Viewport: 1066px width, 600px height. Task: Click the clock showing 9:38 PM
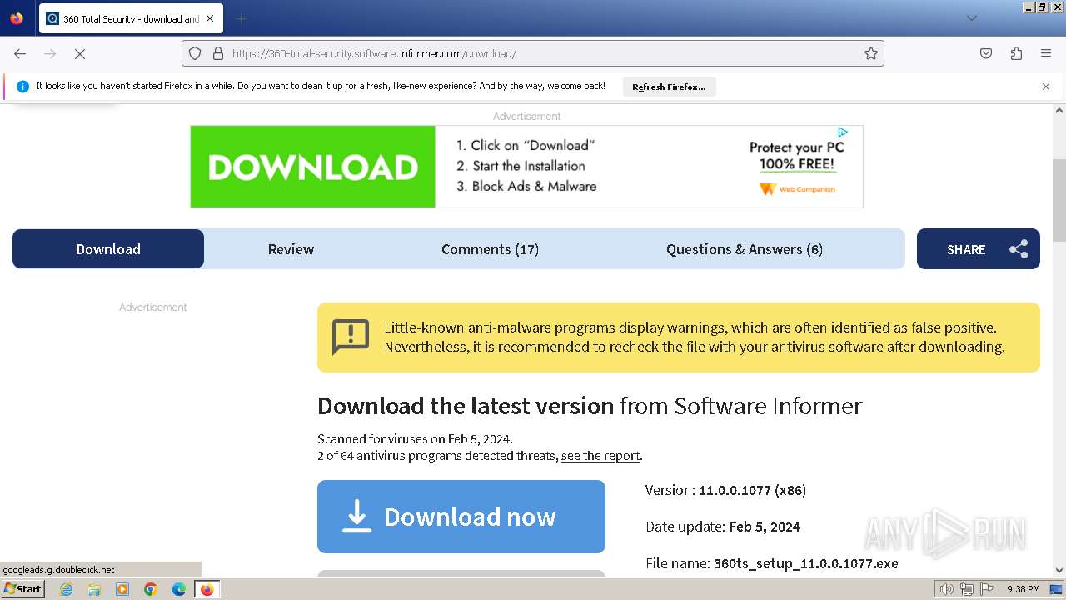coord(1024,589)
